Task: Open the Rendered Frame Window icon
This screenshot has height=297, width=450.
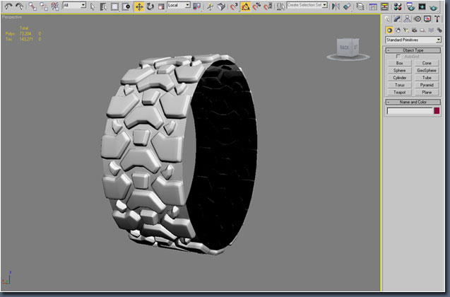Action: (x=422, y=6)
